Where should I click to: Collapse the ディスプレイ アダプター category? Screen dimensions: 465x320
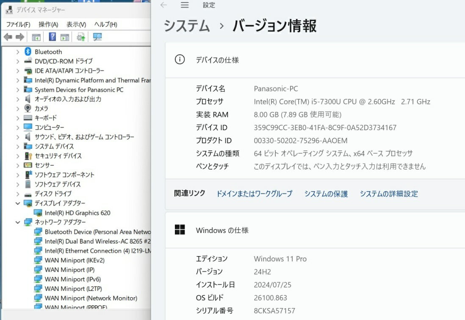point(17,203)
